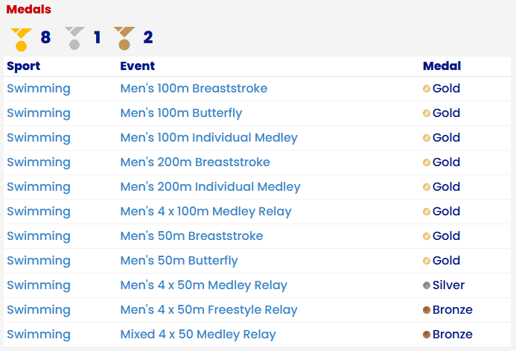Open Men's 200m Breaststroke link
Image resolution: width=516 pixels, height=351 pixels.
[195, 162]
